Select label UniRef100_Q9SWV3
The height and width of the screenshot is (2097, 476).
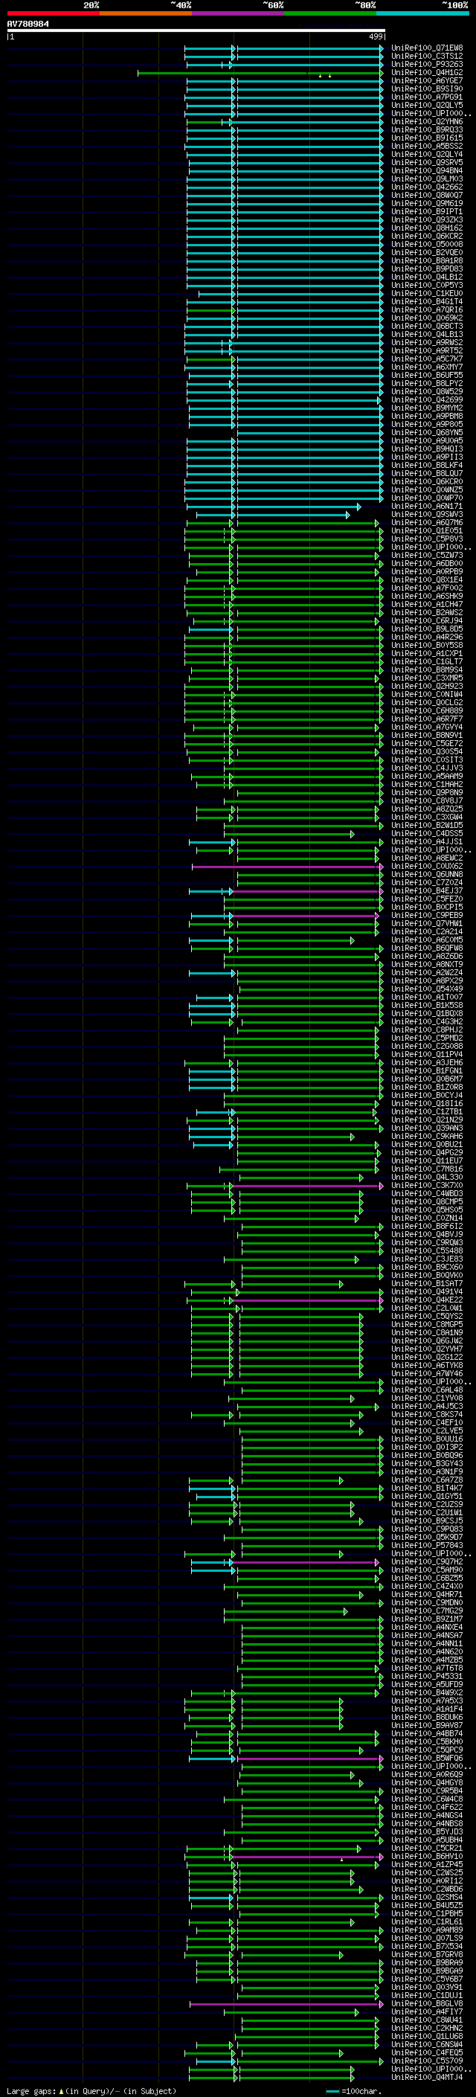pyautogui.click(x=427, y=515)
